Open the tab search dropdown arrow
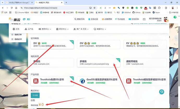Screen dimensions: 180x109 point(2,2)
